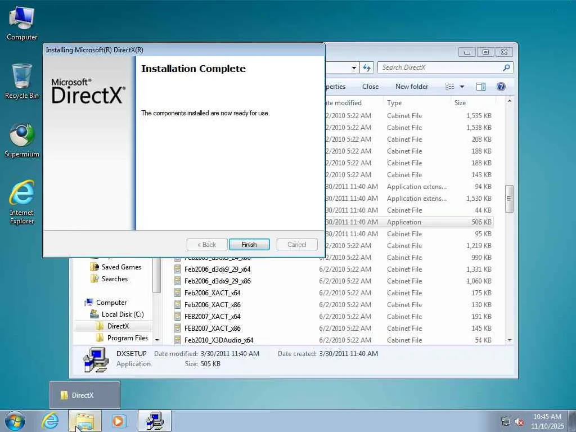Click navigation pane scroll down arrow
The width and height of the screenshot is (576, 432).
tap(157, 340)
